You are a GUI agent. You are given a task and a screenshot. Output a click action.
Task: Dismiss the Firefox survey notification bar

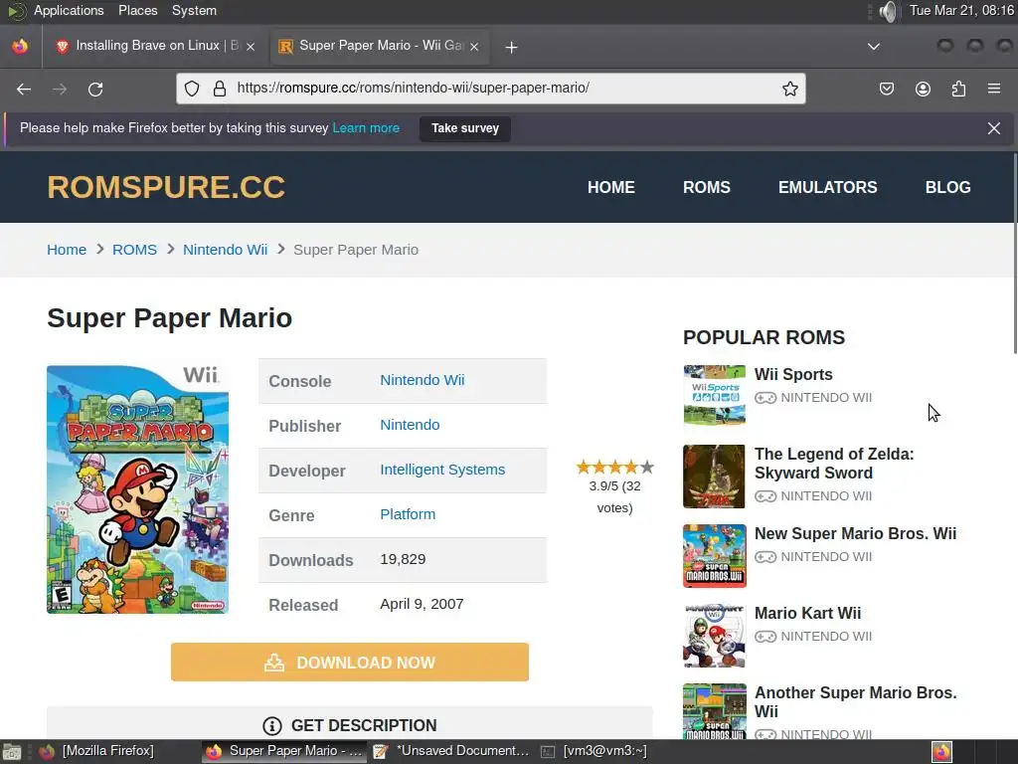pyautogui.click(x=993, y=128)
